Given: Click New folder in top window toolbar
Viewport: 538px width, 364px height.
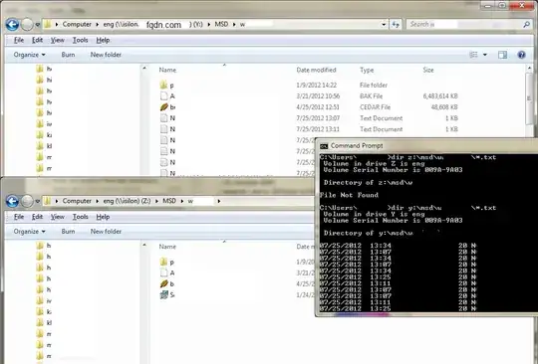Looking at the screenshot, I should click(x=106, y=55).
